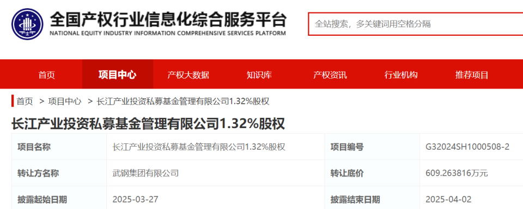Click the start date 2025-03-27

coord(136,199)
